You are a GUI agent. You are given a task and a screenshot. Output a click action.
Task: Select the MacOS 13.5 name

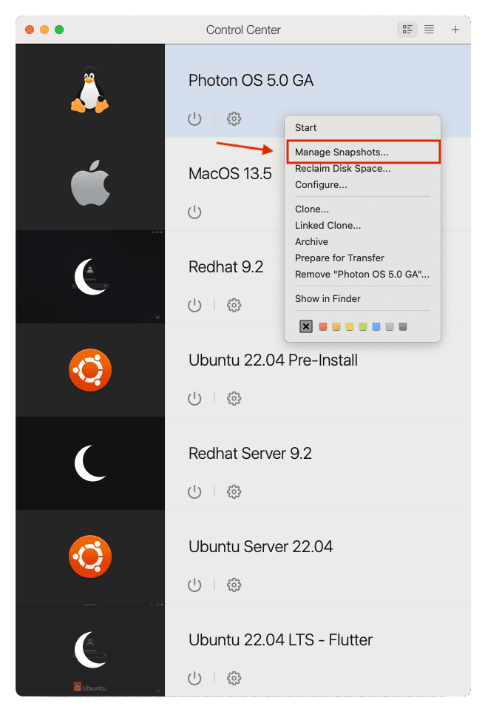click(x=230, y=173)
